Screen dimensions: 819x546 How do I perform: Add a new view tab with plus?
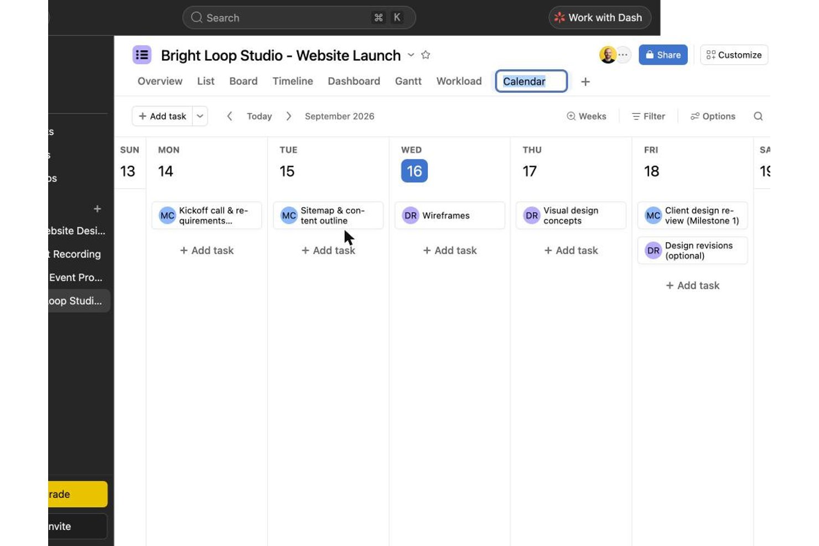585,82
